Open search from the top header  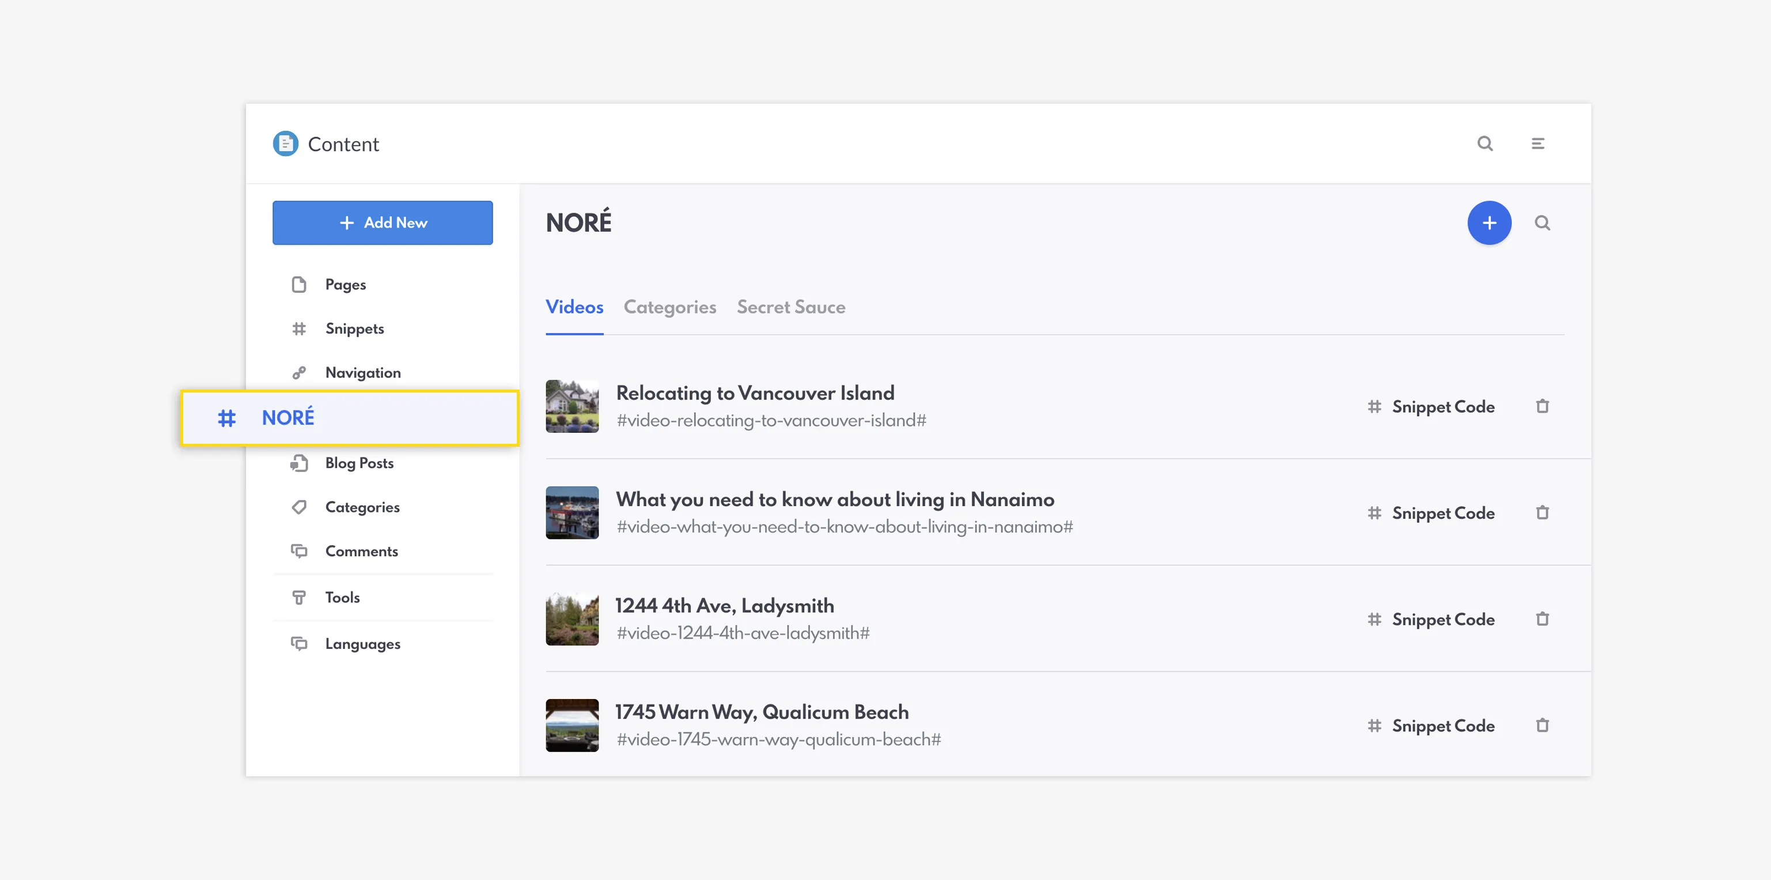pyautogui.click(x=1485, y=143)
